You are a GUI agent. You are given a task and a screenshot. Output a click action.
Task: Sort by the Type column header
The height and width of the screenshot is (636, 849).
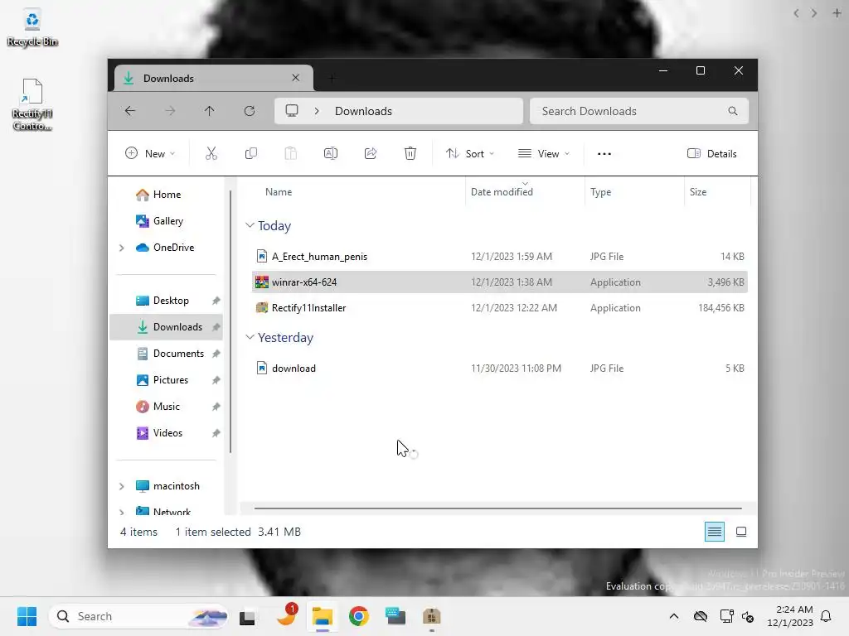click(600, 192)
